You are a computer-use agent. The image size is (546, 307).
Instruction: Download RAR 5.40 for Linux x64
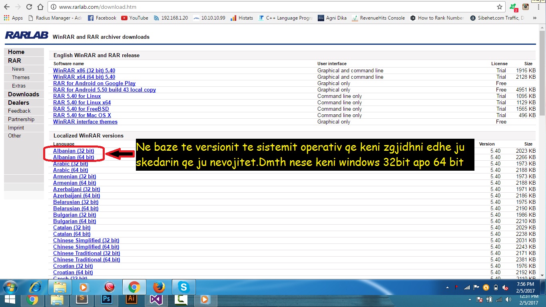pyautogui.click(x=82, y=102)
